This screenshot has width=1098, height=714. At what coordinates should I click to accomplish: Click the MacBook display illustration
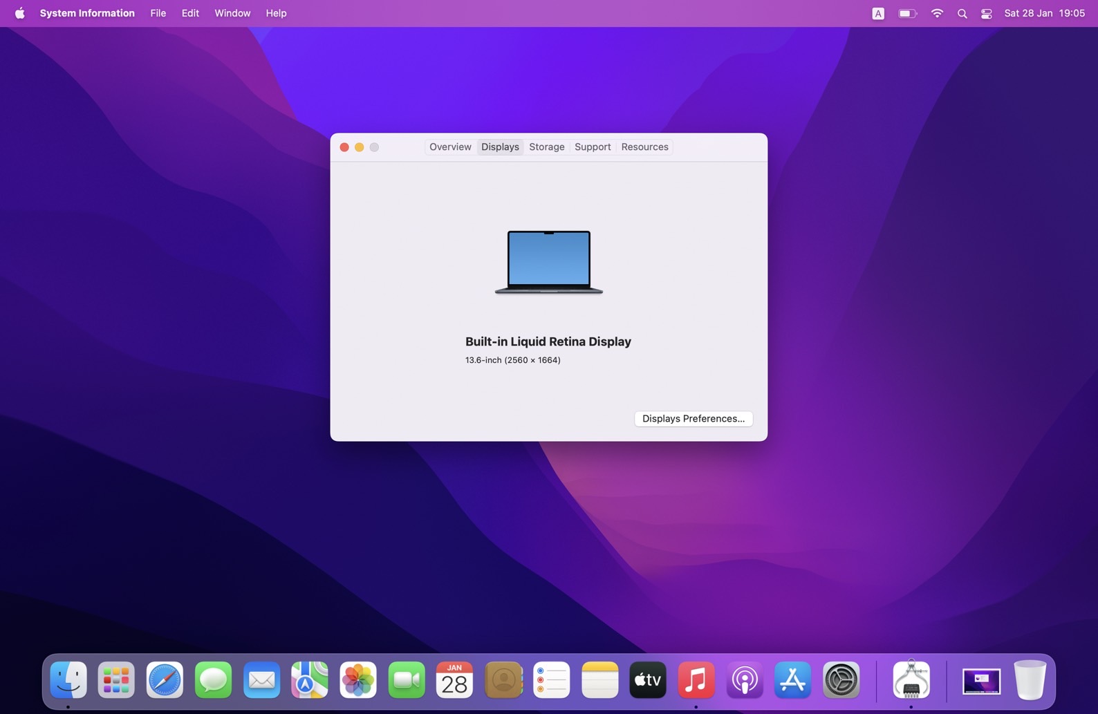[x=548, y=262]
